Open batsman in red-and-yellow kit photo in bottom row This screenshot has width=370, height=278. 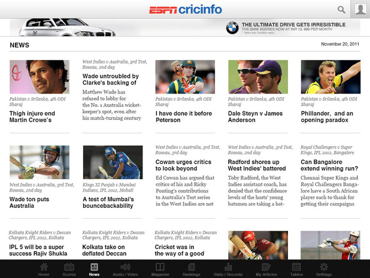(330, 245)
